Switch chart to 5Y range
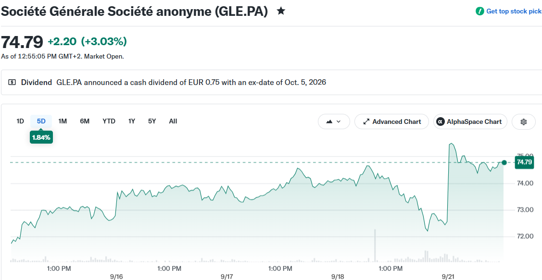 152,121
